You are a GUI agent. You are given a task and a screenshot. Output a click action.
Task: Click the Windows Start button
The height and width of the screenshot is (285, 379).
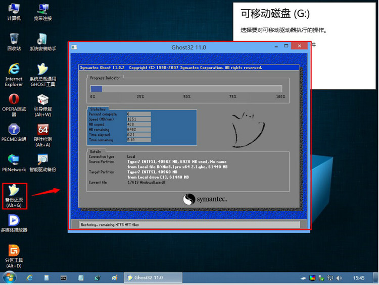coord(9,277)
